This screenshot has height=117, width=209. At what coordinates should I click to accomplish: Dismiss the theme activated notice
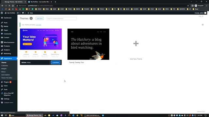(202, 25)
